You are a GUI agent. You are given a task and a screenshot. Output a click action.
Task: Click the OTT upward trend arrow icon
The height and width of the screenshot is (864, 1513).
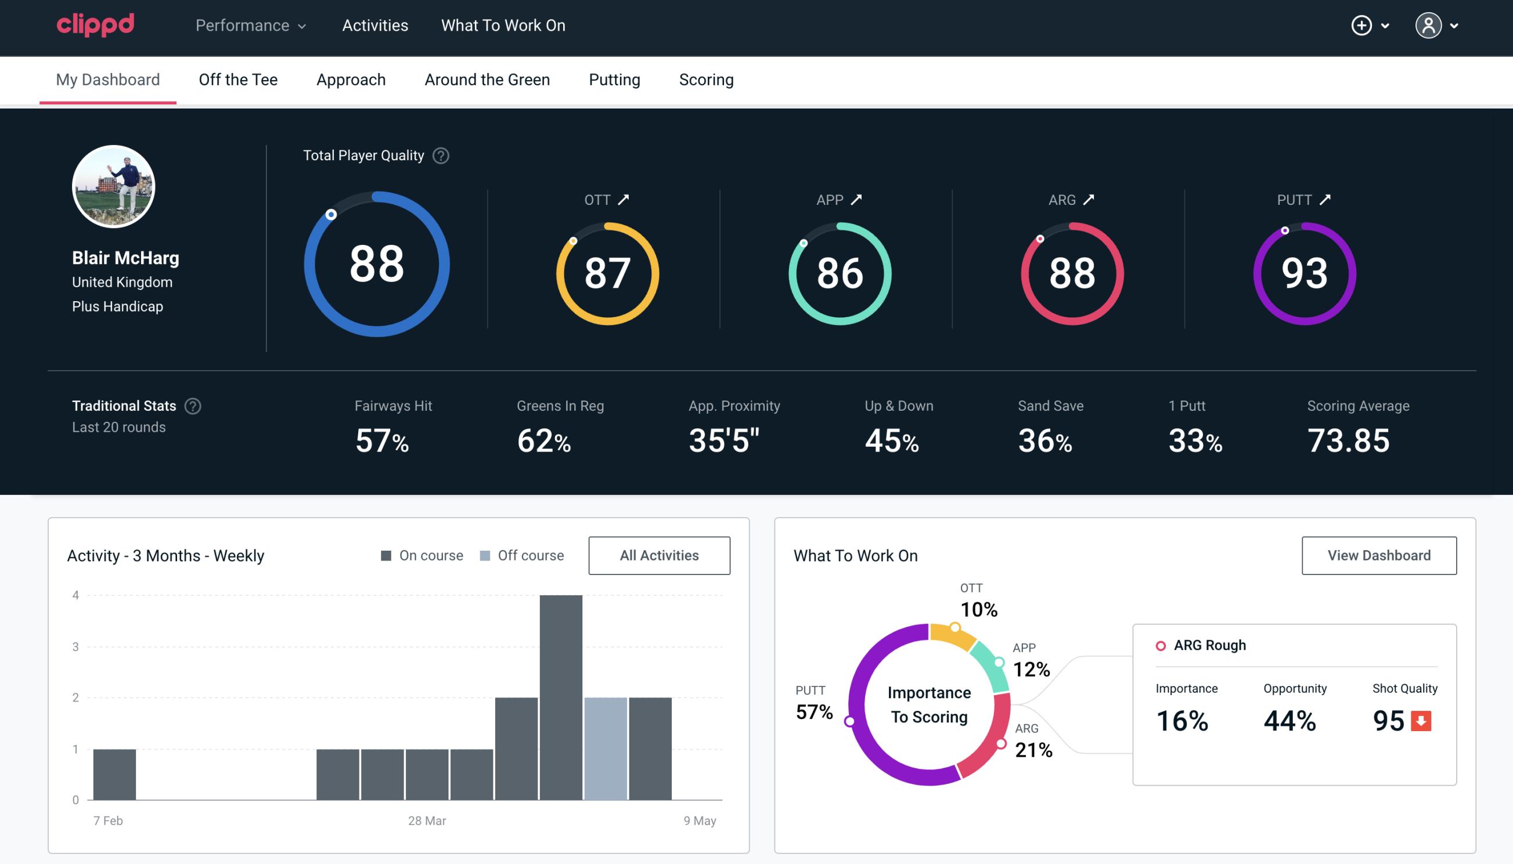click(624, 198)
